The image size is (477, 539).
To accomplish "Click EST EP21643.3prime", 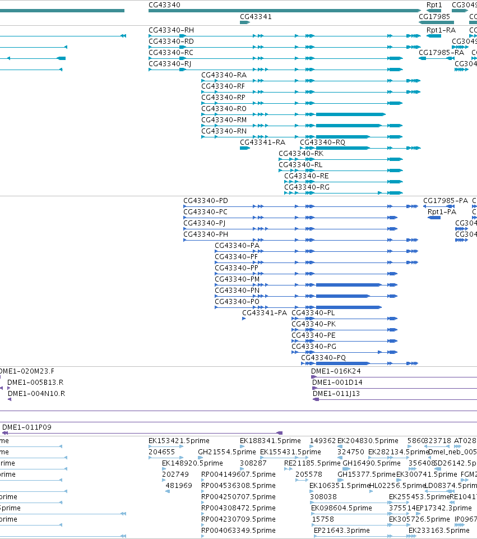I will pyautogui.click(x=342, y=531).
